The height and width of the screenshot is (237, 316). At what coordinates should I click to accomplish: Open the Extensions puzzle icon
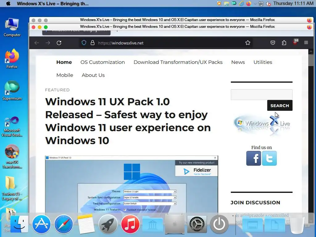point(284,43)
